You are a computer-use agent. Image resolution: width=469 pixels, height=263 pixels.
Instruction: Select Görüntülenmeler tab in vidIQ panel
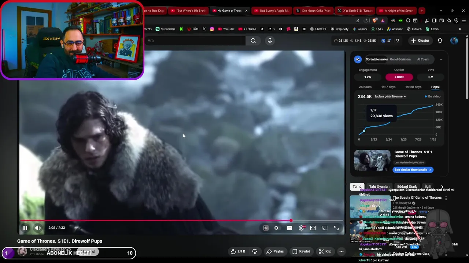coord(377,59)
